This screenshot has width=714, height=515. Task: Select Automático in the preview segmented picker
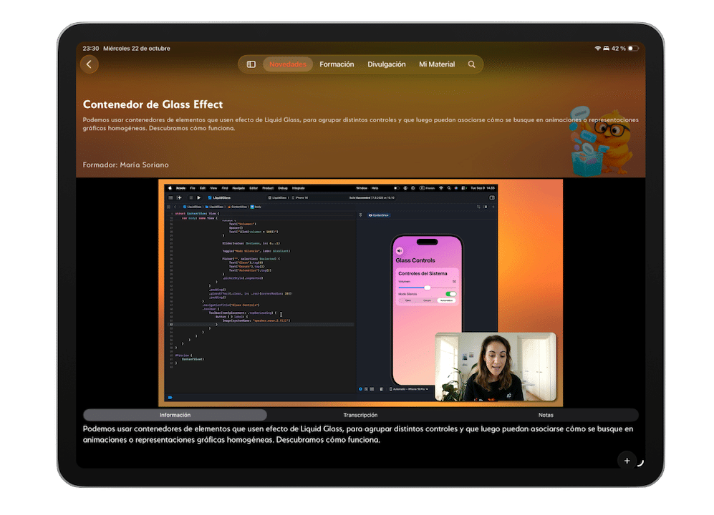pos(446,300)
